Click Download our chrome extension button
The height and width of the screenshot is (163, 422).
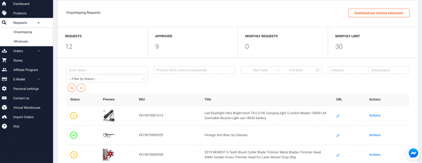click(x=379, y=13)
